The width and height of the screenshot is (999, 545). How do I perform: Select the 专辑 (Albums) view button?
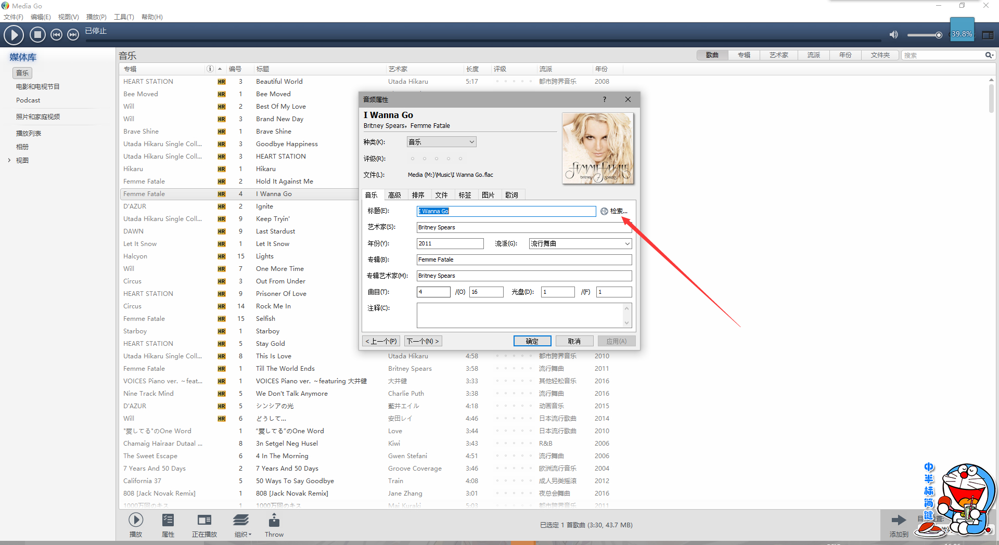coord(744,55)
